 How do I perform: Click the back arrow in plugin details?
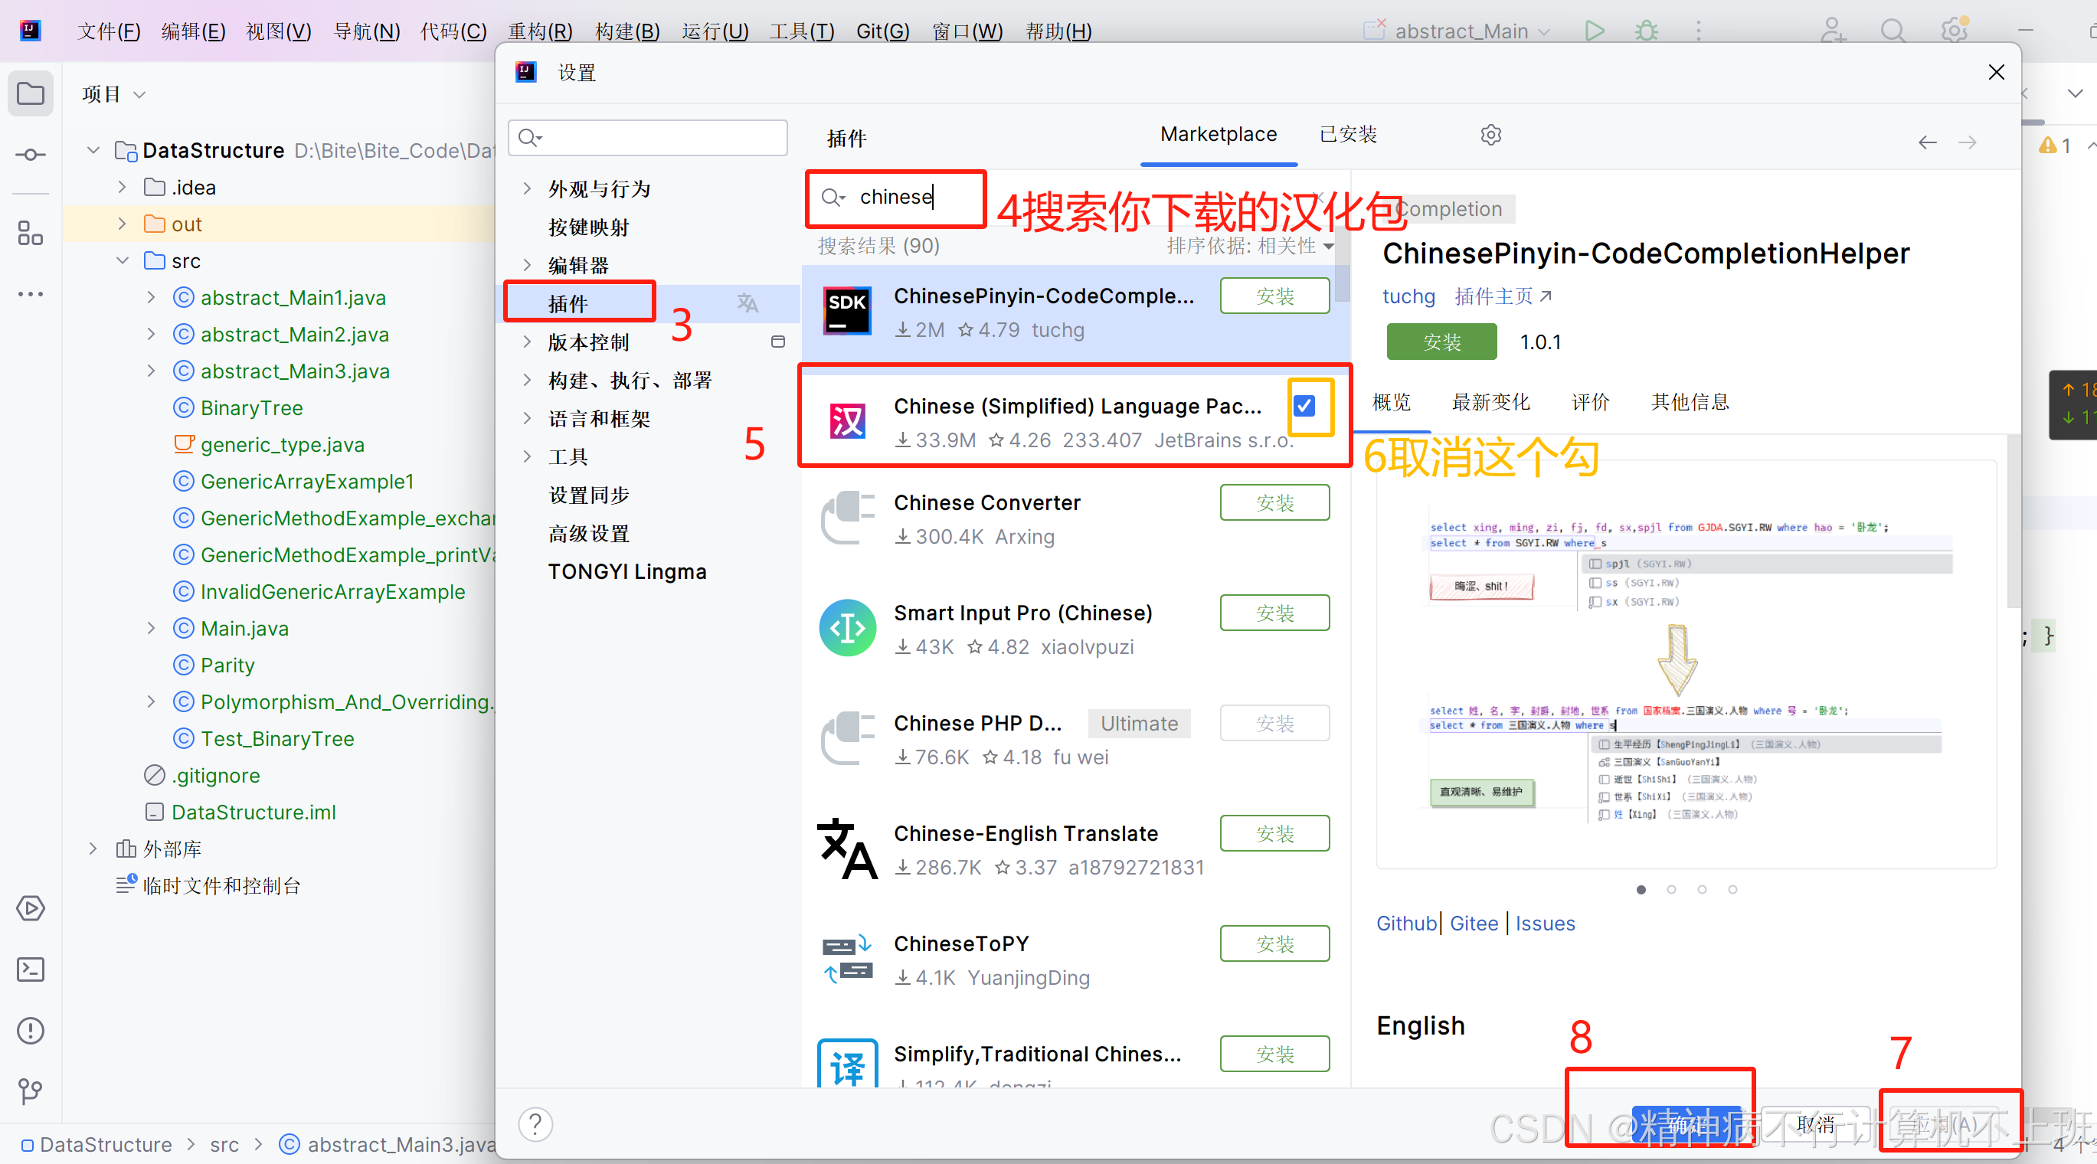(x=1927, y=143)
